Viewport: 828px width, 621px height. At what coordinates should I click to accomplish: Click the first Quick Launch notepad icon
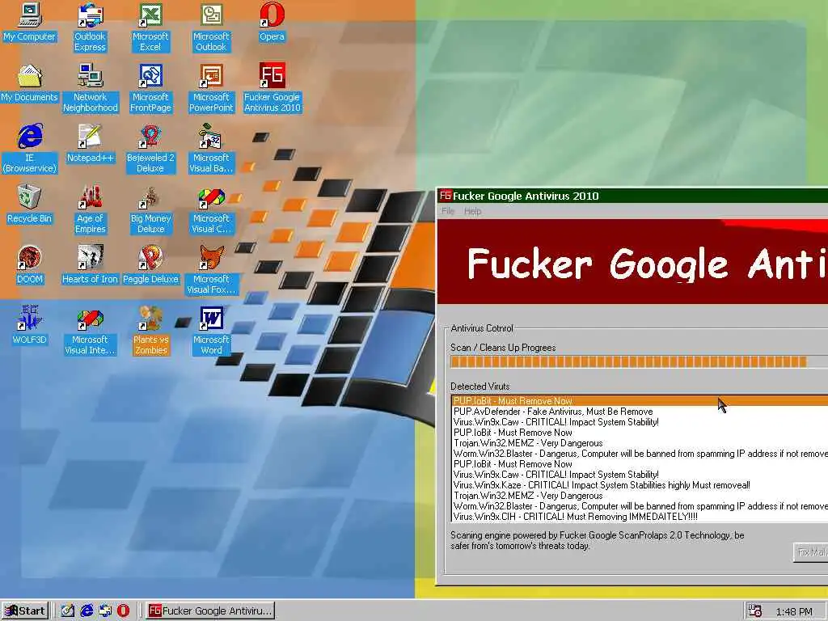coord(68,611)
